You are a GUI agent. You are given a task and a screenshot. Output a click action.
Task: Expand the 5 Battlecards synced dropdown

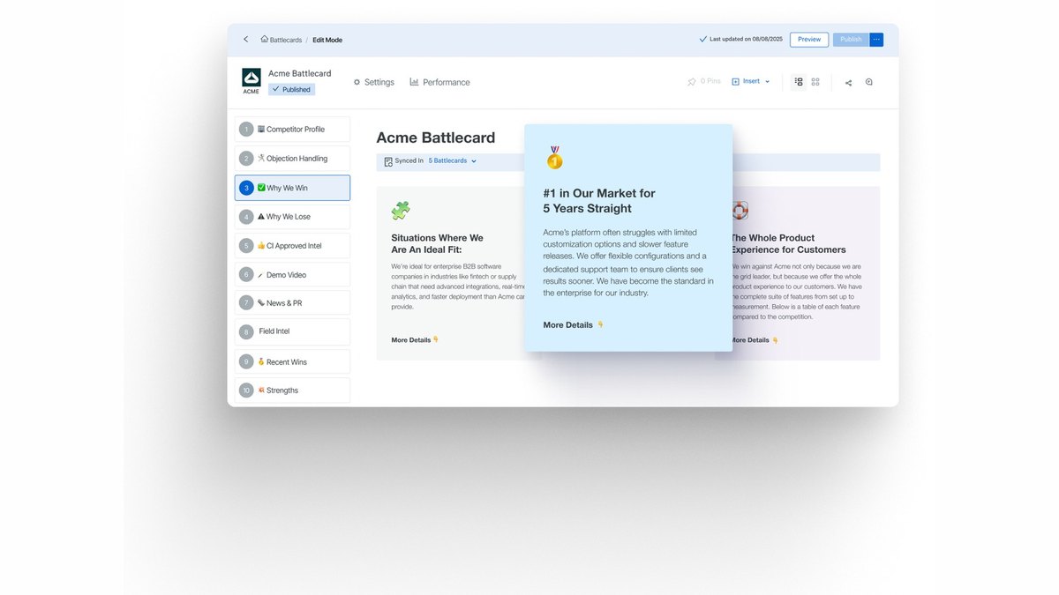(453, 161)
